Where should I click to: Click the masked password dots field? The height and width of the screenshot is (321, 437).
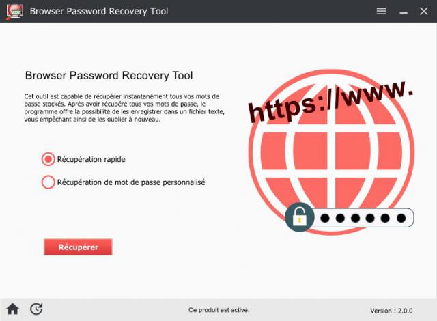[x=363, y=218]
